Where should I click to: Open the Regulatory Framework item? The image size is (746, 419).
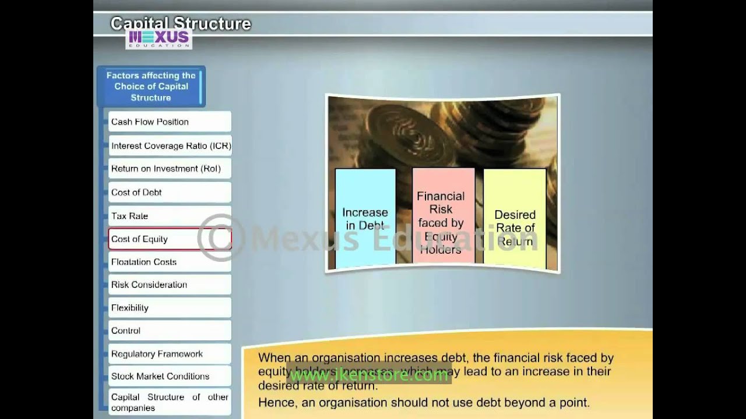click(x=170, y=354)
